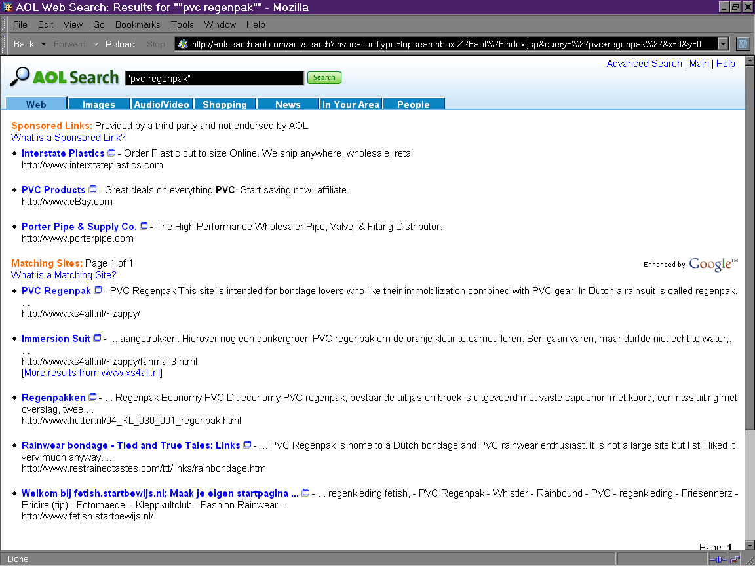Open the Forward history dropdown arrow
Screen dimensions: 755x566
(x=95, y=44)
